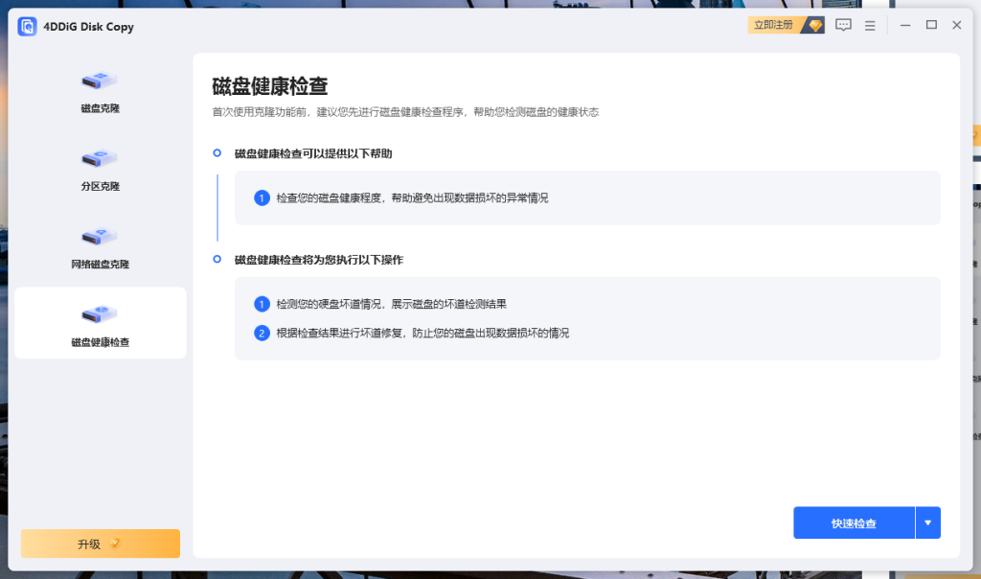The image size is (981, 579).
Task: Select the 磁盘克隆 disk icon in sidebar
Action: coord(100,81)
